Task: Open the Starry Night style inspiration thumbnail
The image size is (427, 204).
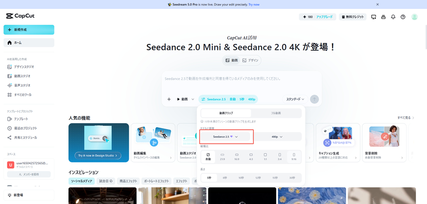Action: coord(312,196)
